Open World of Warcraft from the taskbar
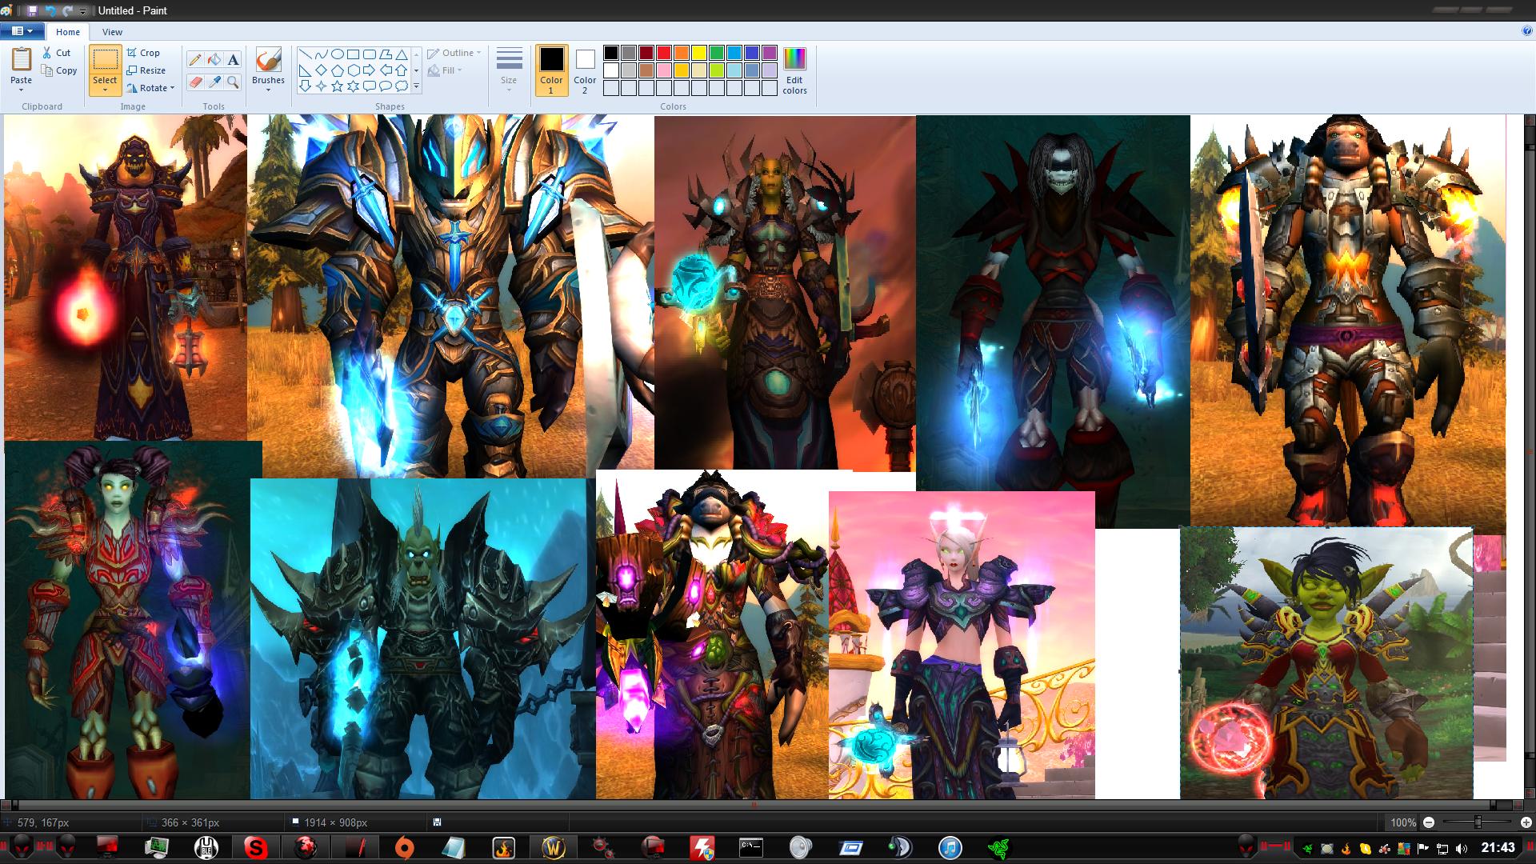 [554, 846]
